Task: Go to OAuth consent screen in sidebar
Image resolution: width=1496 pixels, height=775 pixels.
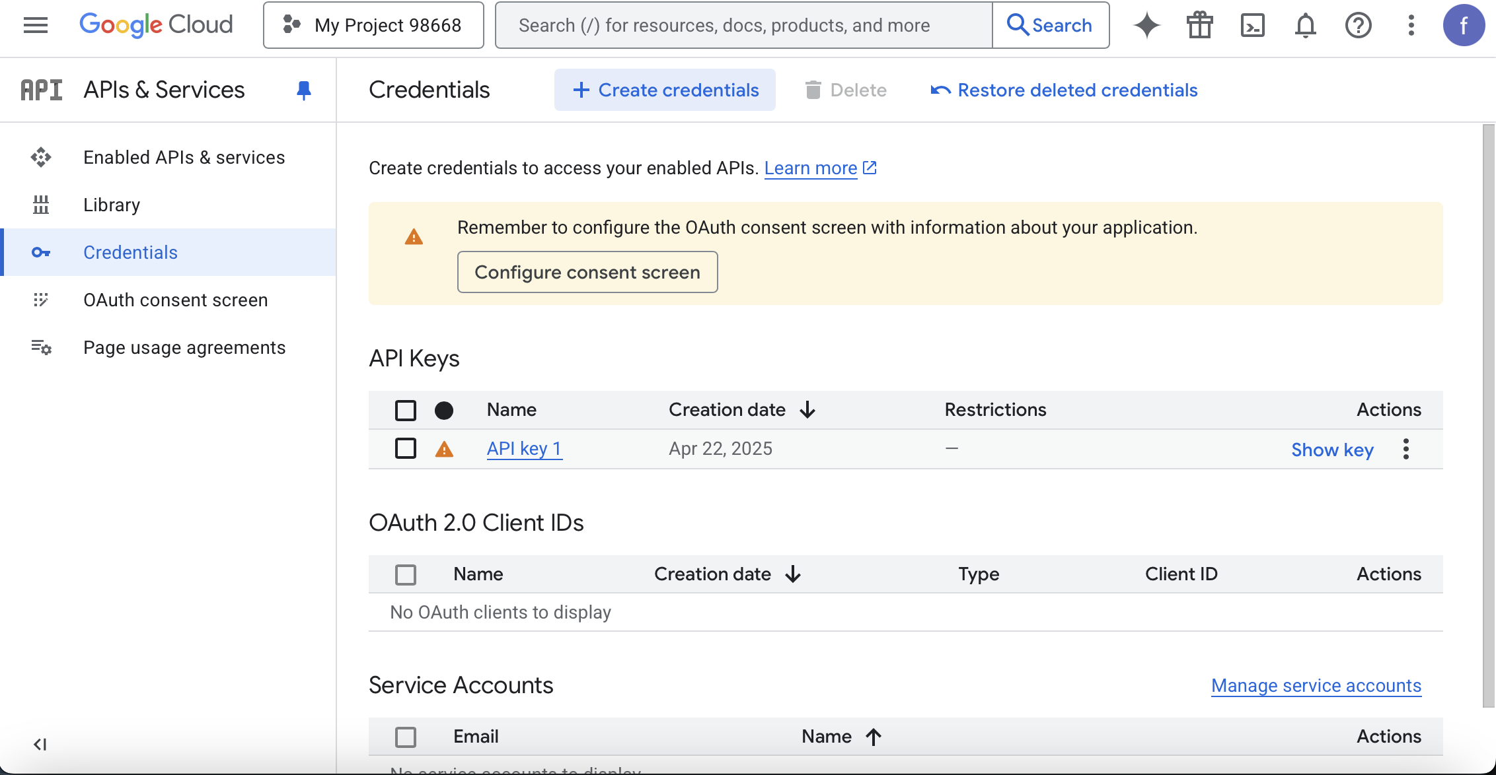Action: coord(175,300)
